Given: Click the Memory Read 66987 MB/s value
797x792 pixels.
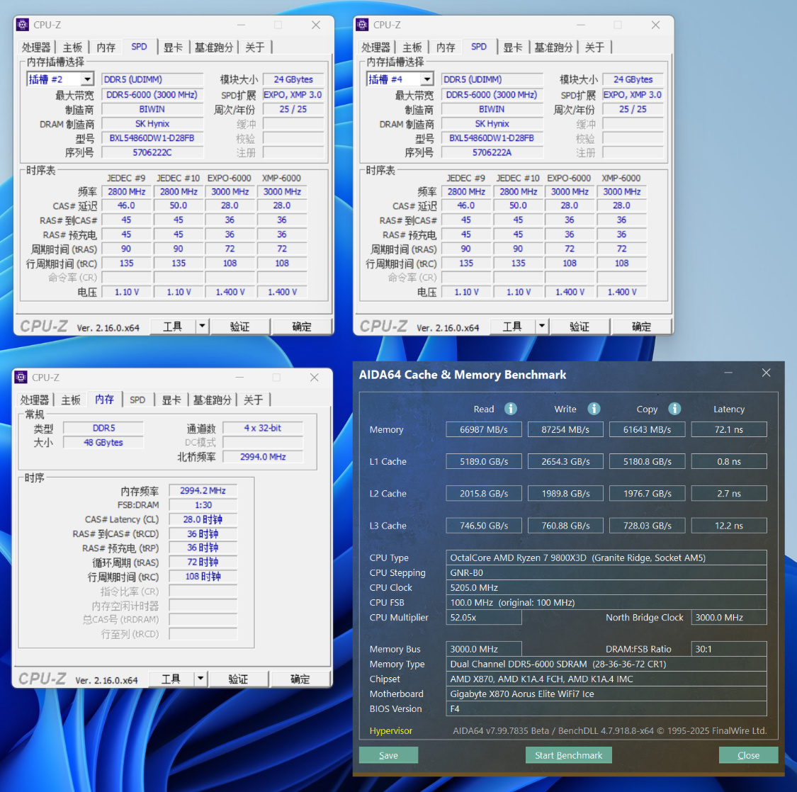Looking at the screenshot, I should point(483,429).
